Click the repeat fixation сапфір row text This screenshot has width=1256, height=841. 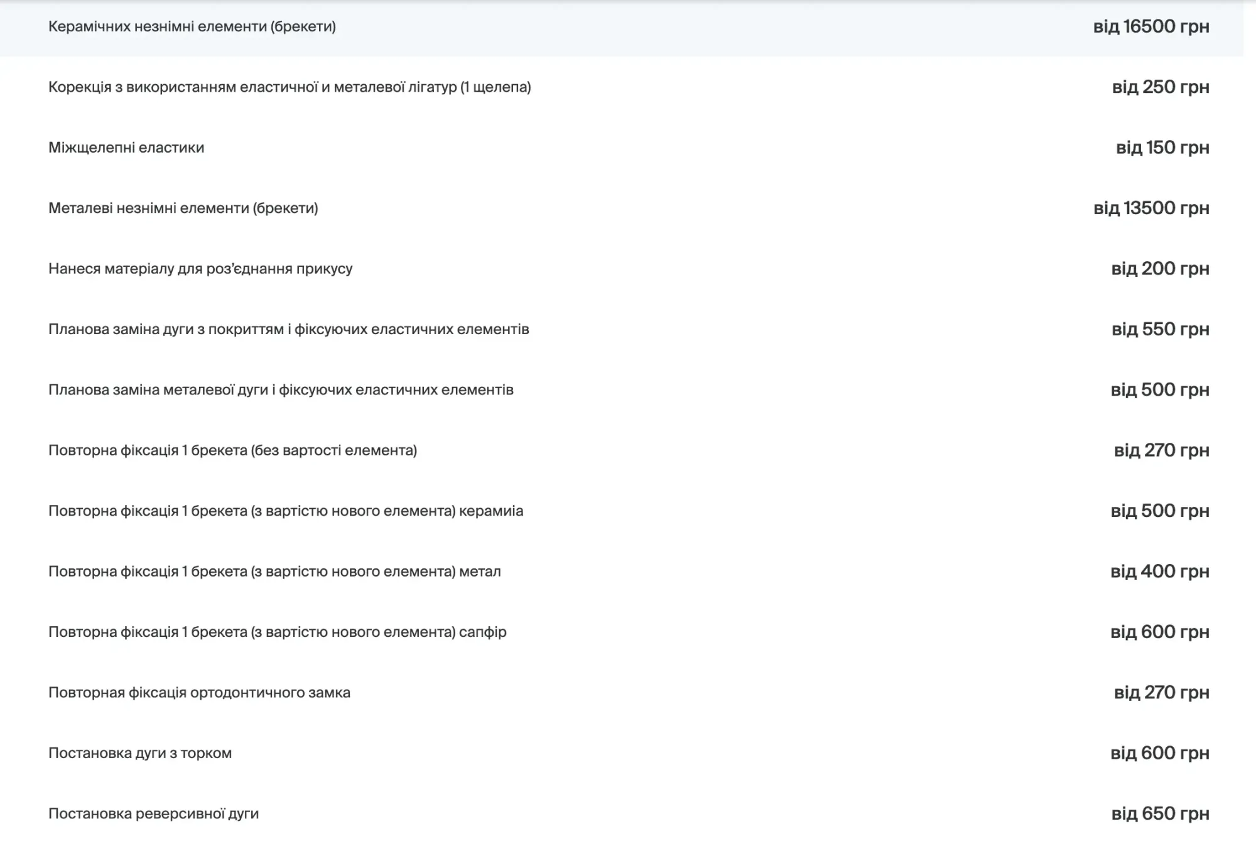pyautogui.click(x=277, y=632)
